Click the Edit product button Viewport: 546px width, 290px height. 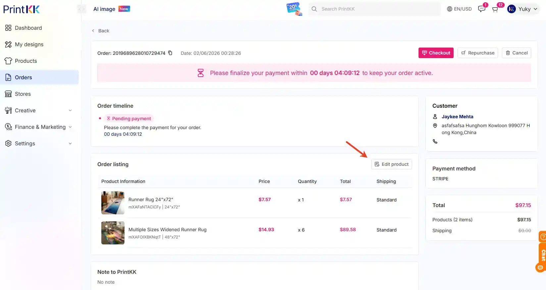pyautogui.click(x=391, y=164)
